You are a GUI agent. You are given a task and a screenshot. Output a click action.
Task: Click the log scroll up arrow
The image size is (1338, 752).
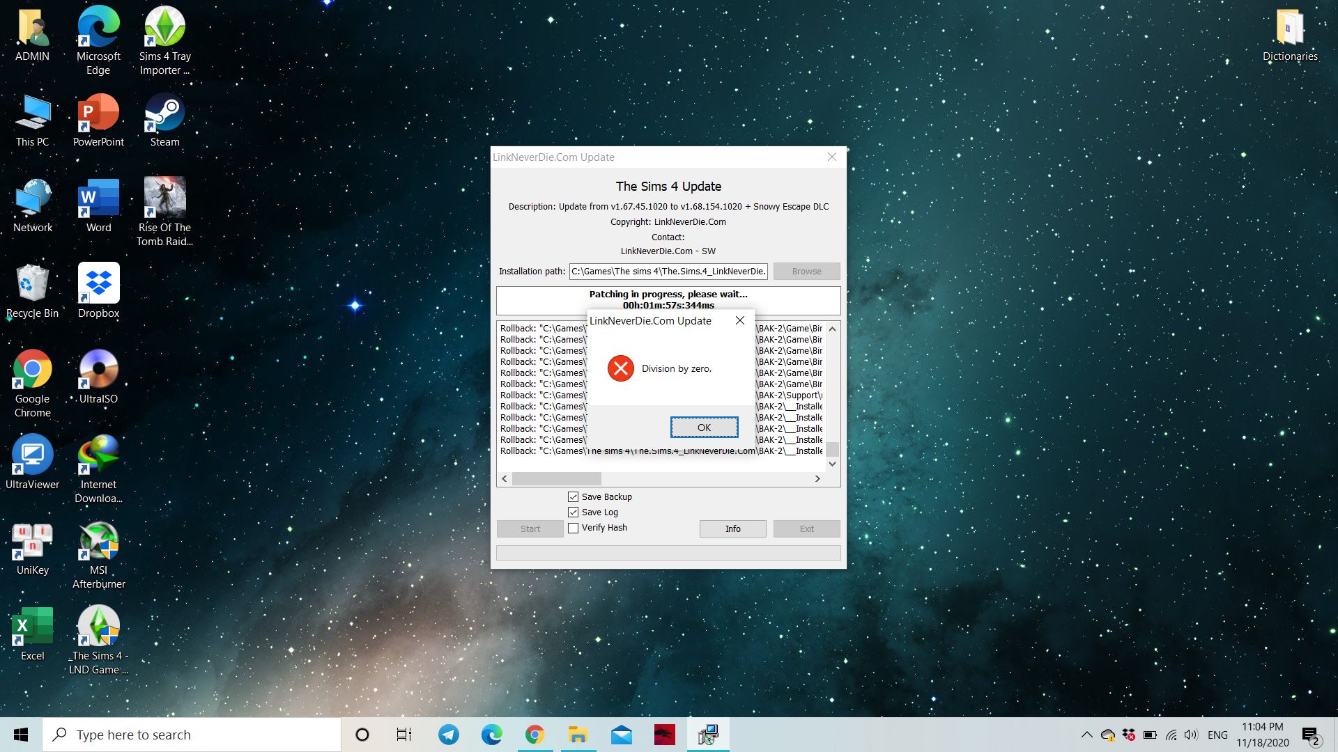click(832, 329)
